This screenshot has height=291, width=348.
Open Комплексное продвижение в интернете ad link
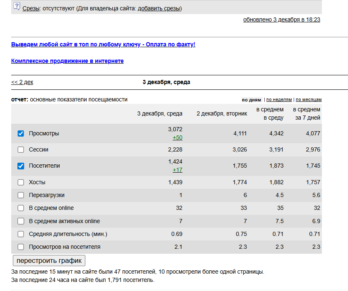pos(67,61)
